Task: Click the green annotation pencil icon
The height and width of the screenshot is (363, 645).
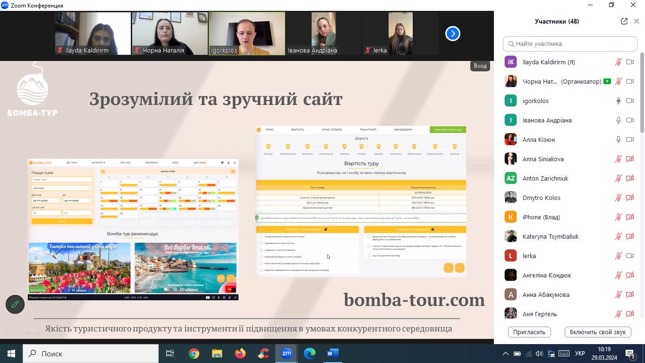Action: coord(15,304)
